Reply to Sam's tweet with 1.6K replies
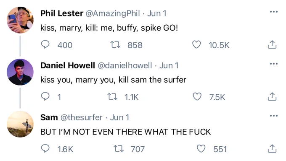Image resolution: width=286 pixels, height=161 pixels. pyautogui.click(x=45, y=148)
